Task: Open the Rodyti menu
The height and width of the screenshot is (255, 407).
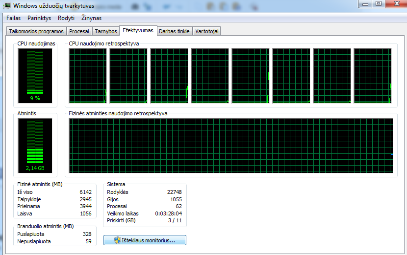Action: pyautogui.click(x=66, y=18)
